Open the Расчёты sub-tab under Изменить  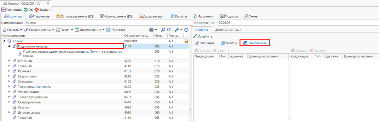tap(229, 43)
